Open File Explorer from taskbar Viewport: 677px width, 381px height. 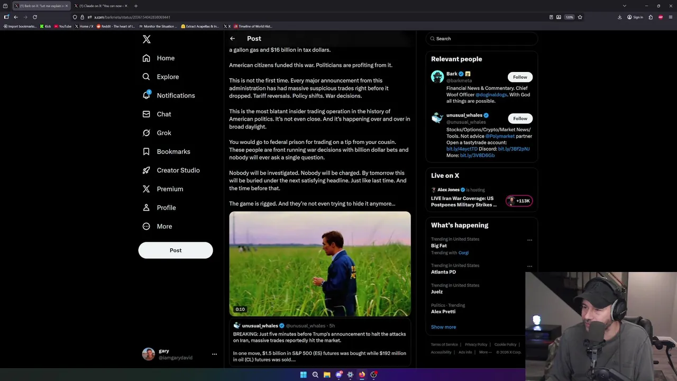[327, 375]
